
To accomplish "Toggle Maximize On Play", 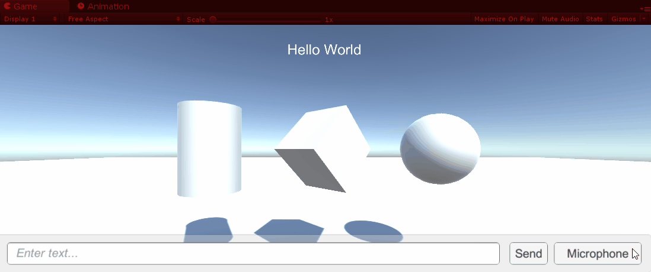I will 504,19.
